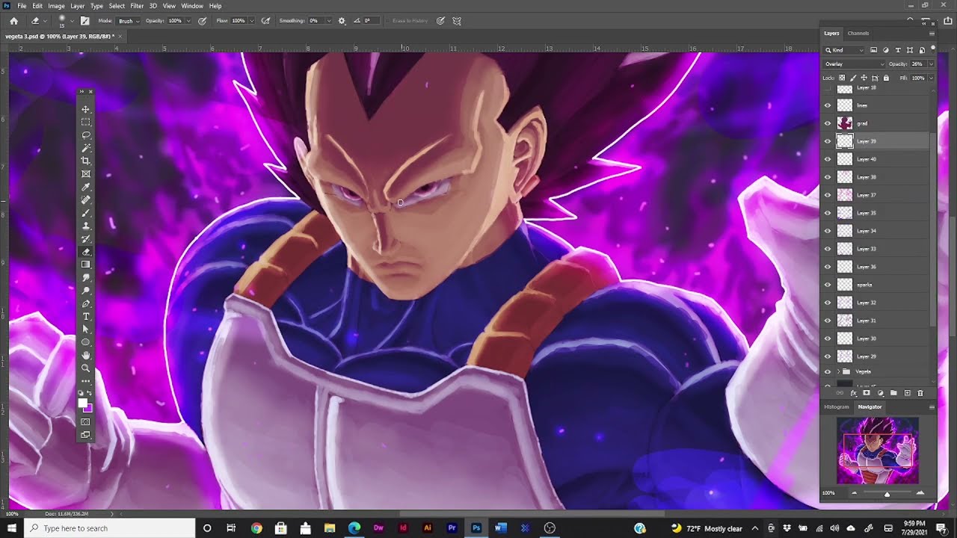Open the Layer menu

[78, 6]
